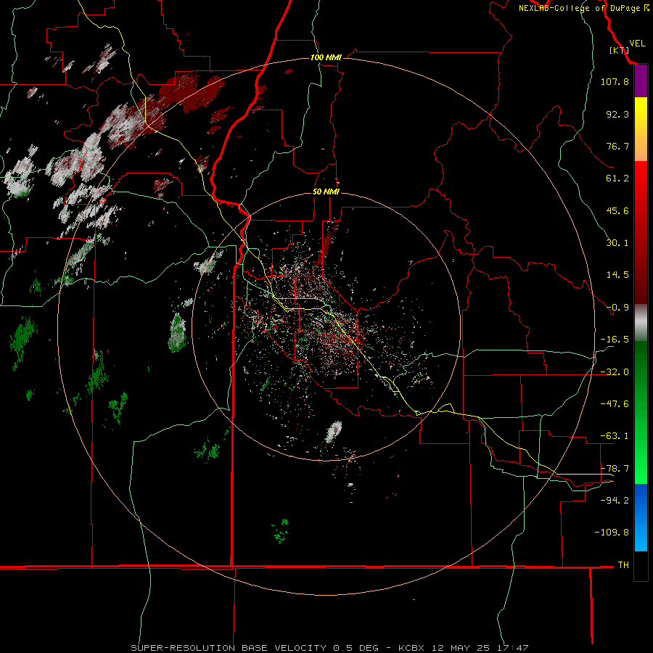The height and width of the screenshot is (653, 653).
Task: Pick the gray near-zero segment of color bar
Action: pyautogui.click(x=641, y=323)
